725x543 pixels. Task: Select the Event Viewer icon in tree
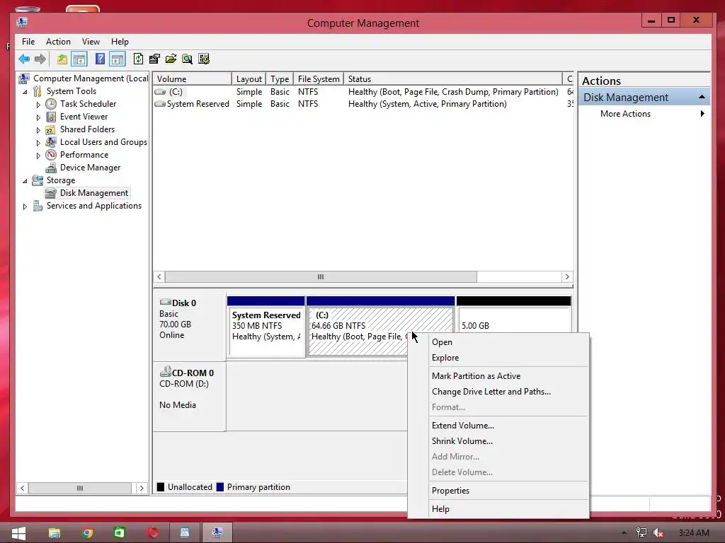point(51,117)
